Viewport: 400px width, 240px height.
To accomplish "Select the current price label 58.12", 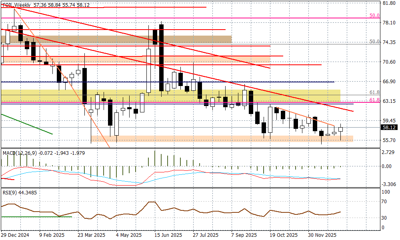I will point(389,128).
